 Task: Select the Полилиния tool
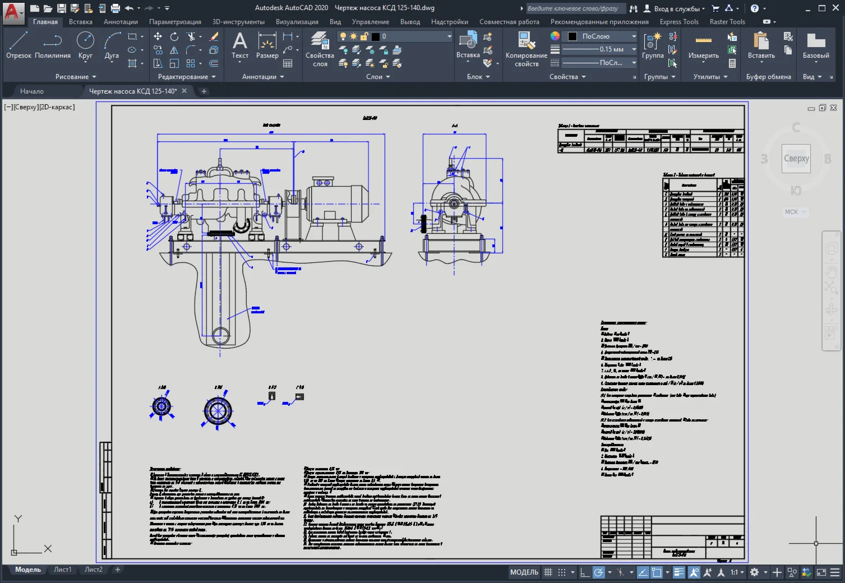[x=53, y=45]
